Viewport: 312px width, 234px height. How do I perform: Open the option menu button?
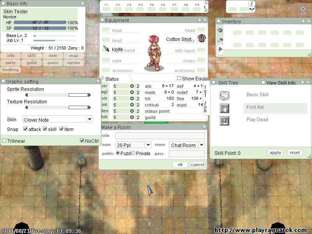tap(74, 63)
